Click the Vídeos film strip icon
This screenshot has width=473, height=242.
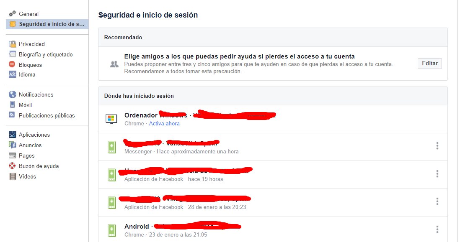[x=13, y=176]
